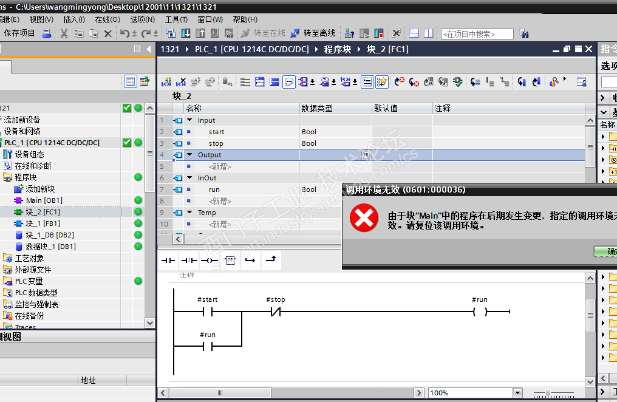The height and width of the screenshot is (402, 617).
Task: Click the Undo arrow icon
Action: pyautogui.click(x=124, y=33)
